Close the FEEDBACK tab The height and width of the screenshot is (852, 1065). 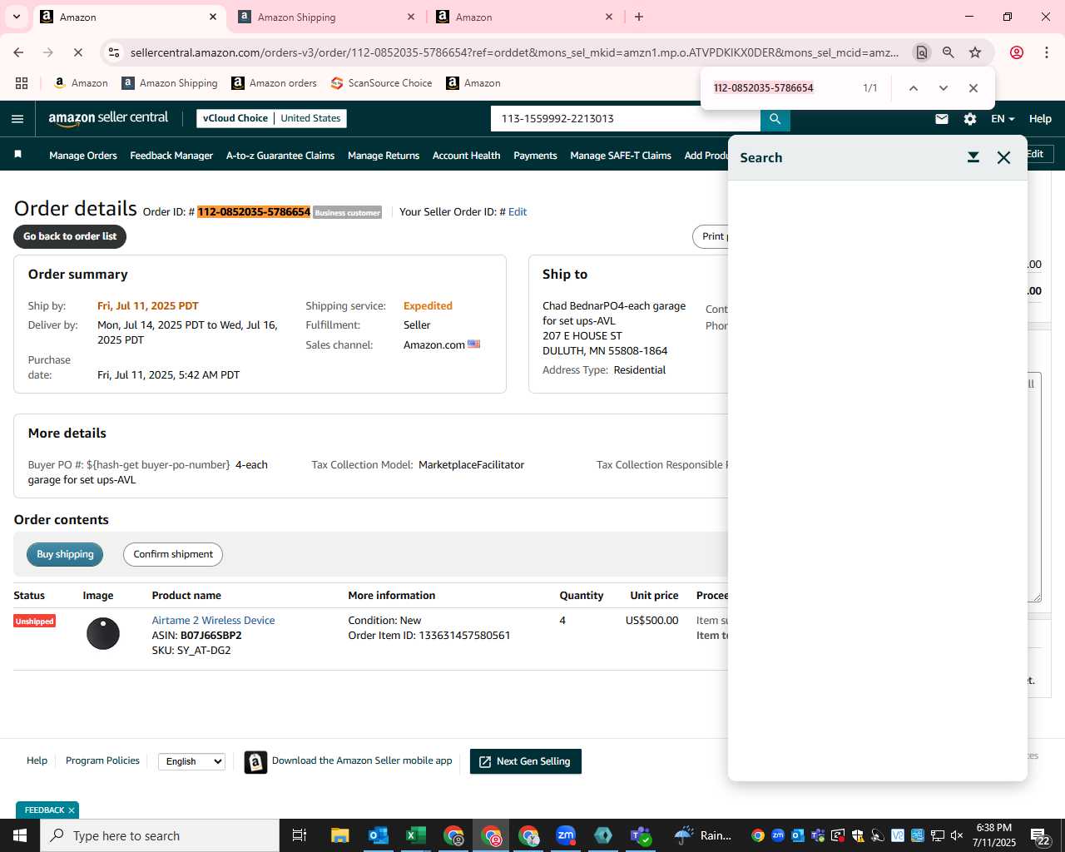click(72, 810)
